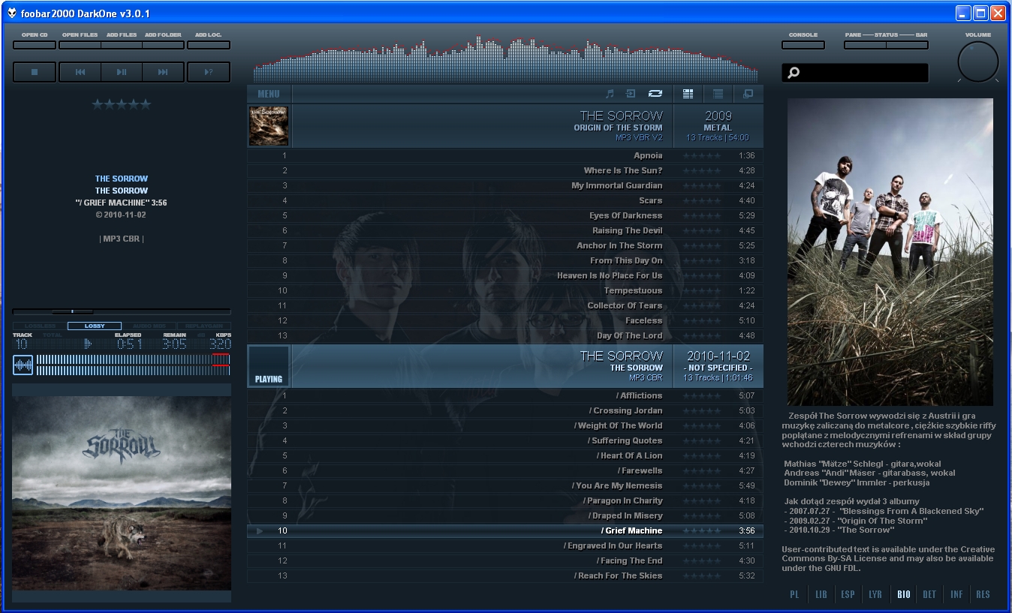Click the Open Files button

80,45
